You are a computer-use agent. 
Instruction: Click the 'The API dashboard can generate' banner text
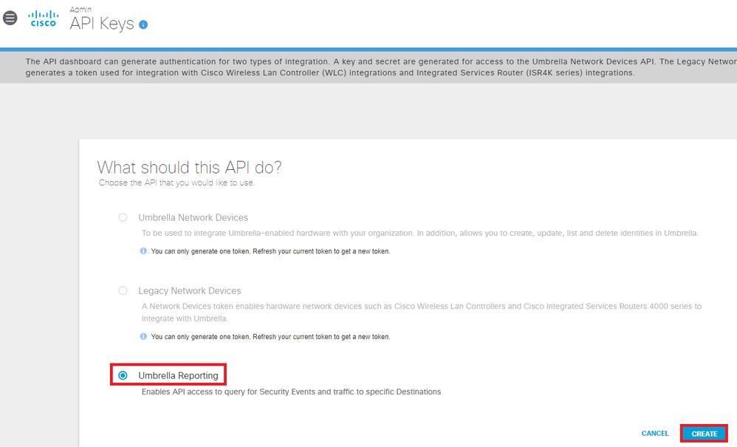point(381,67)
